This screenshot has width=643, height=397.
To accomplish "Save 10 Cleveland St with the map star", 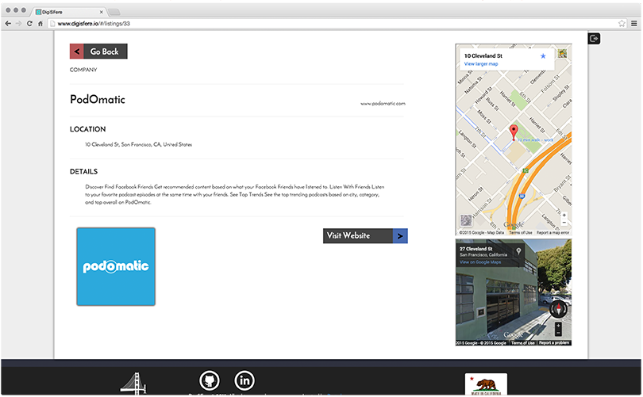I will tap(543, 56).
